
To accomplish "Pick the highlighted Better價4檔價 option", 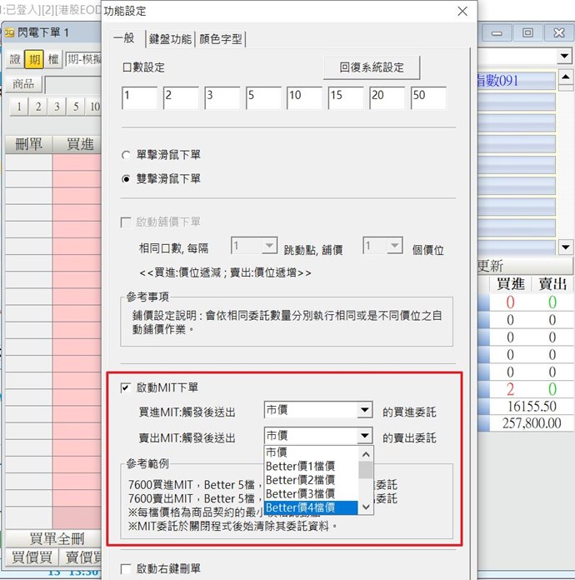I will coord(300,507).
